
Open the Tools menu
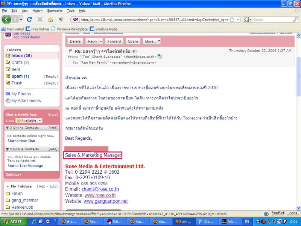[71, 11]
